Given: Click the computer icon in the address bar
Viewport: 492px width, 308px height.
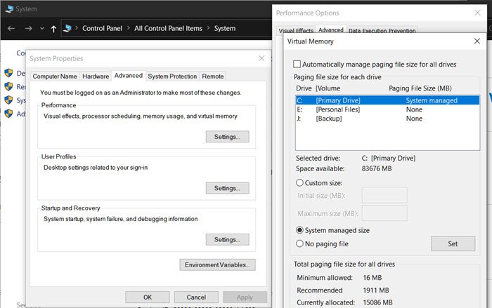Looking at the screenshot, I should (68, 29).
